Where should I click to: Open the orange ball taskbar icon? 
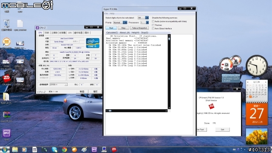pyautogui.click(x=74, y=150)
